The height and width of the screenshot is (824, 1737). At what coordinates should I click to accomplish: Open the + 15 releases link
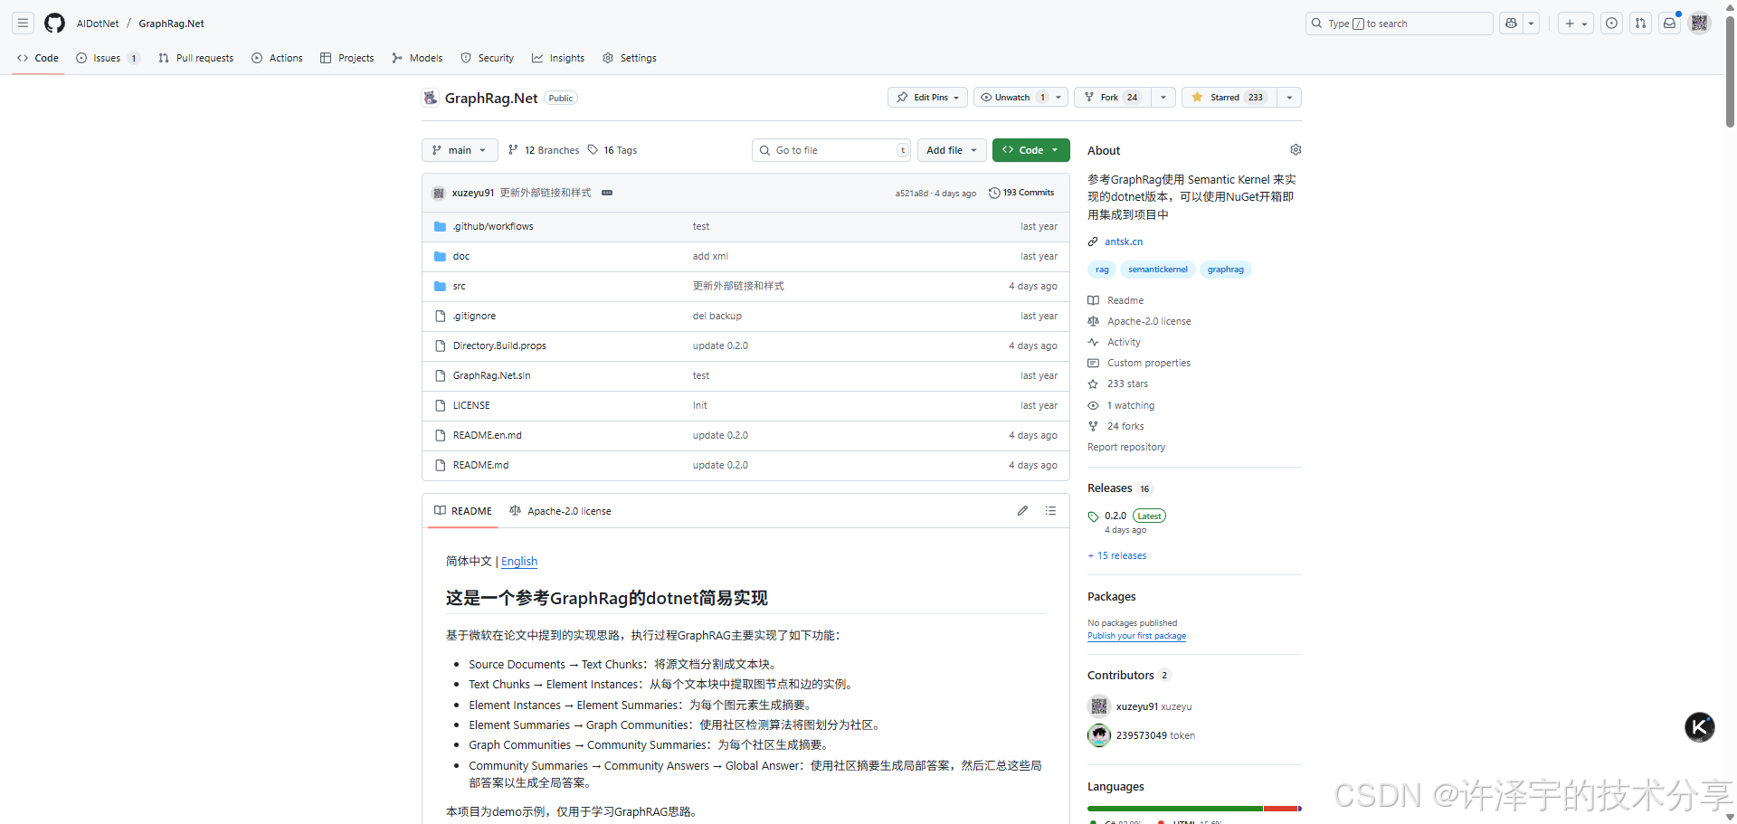pyautogui.click(x=1117, y=556)
